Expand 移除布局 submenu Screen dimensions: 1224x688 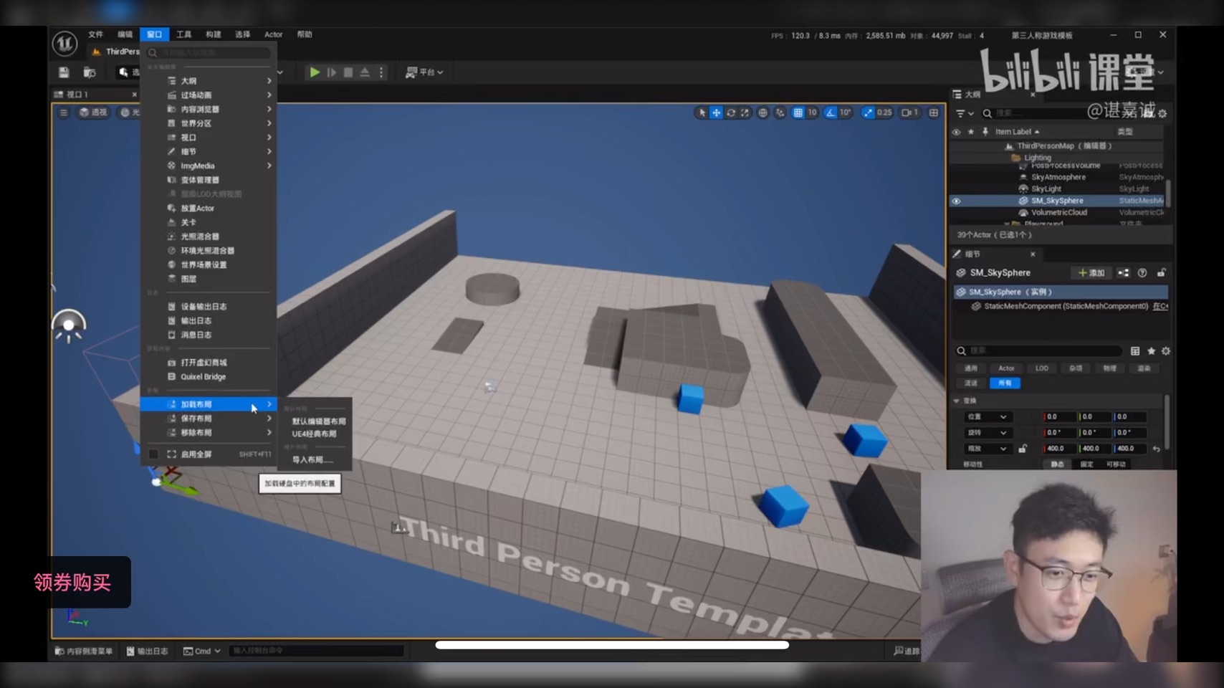[x=209, y=433]
